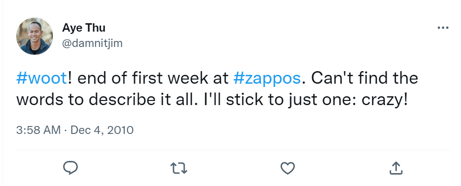This screenshot has height=186, width=461.
Task: Open the three-dot more options menu
Action: pos(443,28)
